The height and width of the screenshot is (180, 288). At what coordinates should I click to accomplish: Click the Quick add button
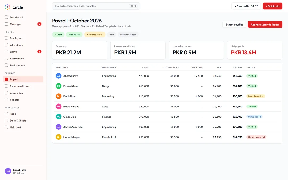click(x=272, y=6)
